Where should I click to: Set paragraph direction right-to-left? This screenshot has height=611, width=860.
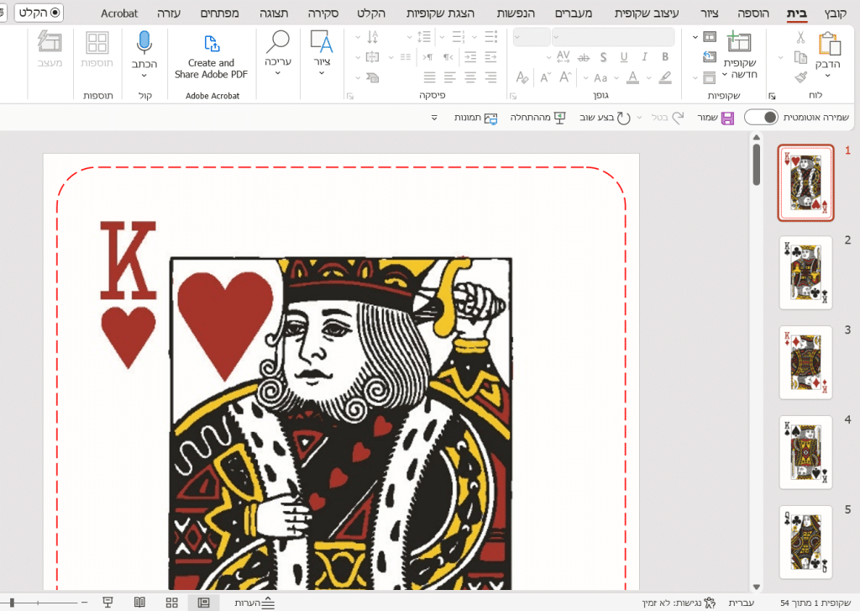click(448, 56)
